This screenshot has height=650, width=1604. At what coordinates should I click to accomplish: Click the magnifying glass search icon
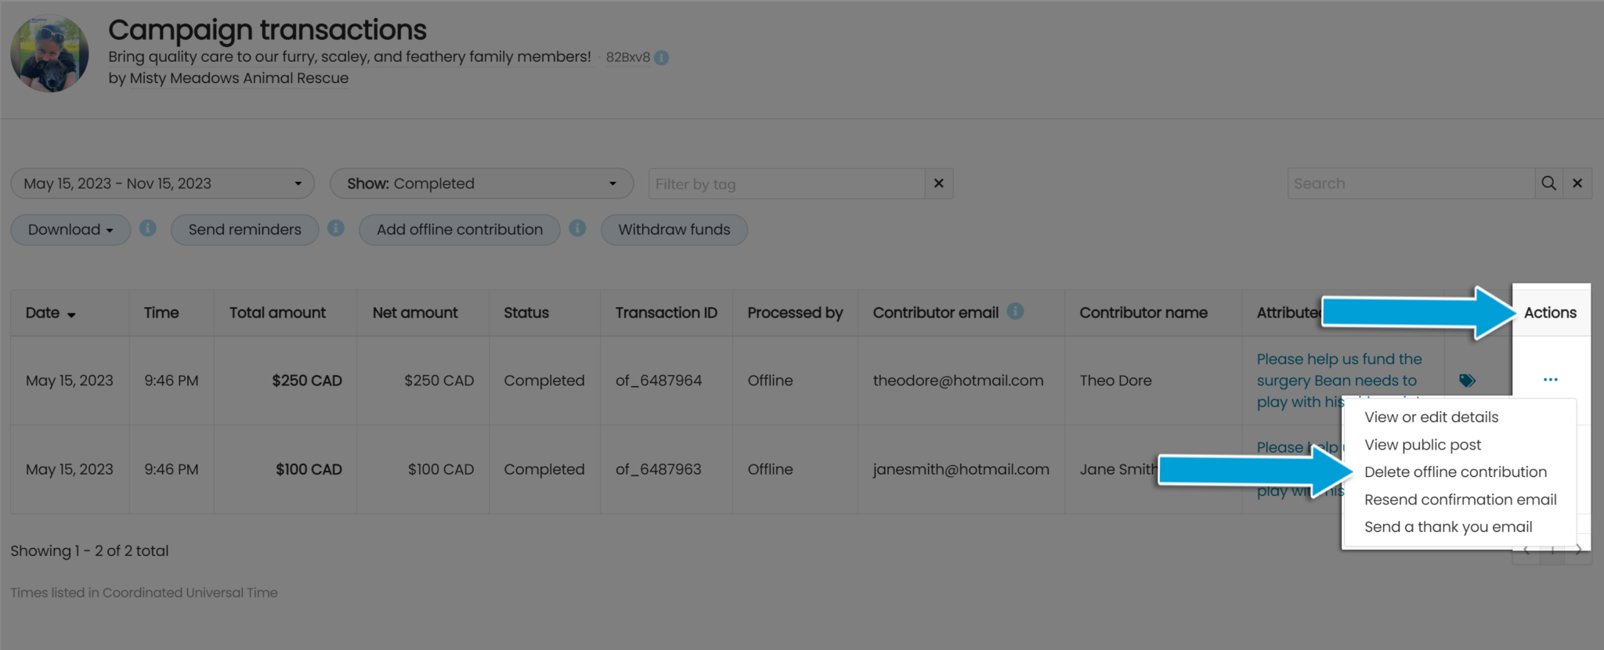point(1549,182)
